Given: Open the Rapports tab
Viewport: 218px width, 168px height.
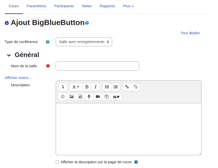Looking at the screenshot, I should (x=107, y=6).
